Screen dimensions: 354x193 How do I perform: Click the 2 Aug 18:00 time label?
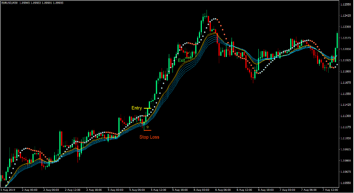(x=94, y=190)
